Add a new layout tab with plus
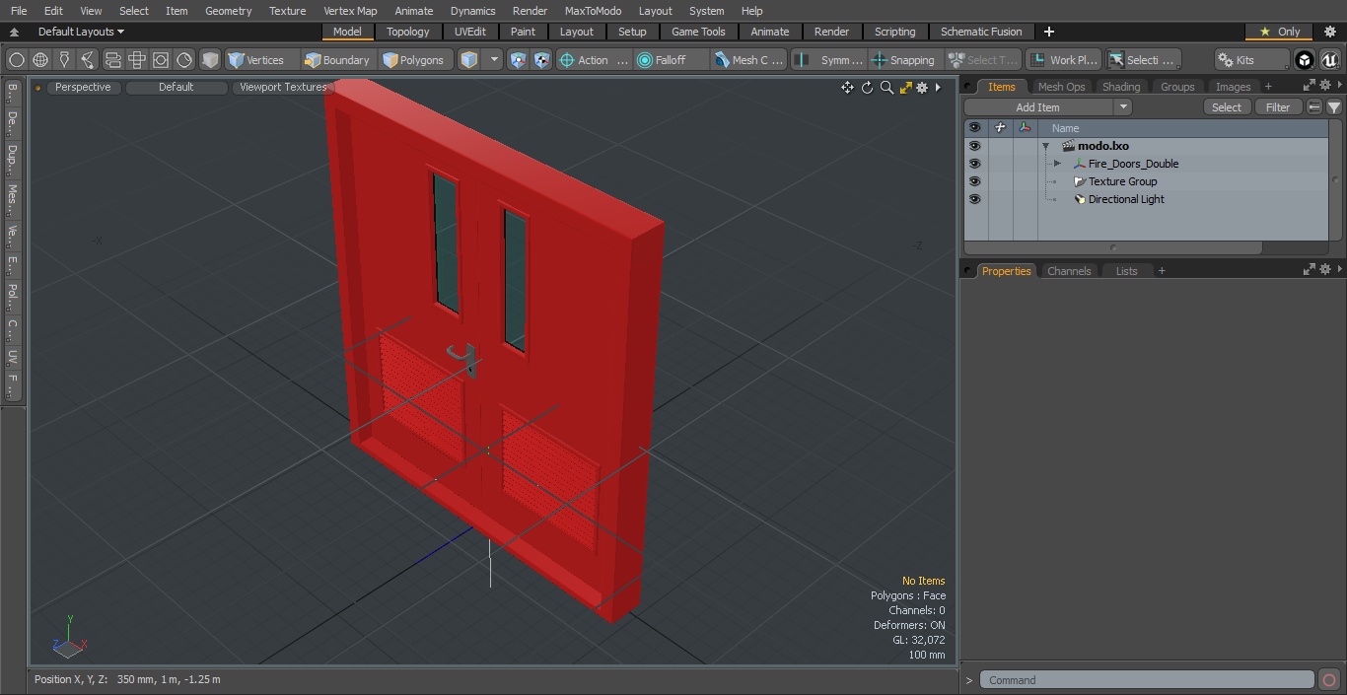This screenshot has height=695, width=1347. pos(1048,32)
